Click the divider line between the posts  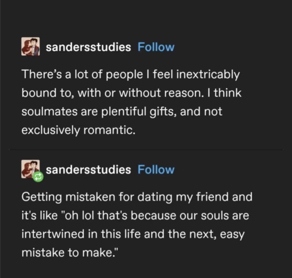click(146, 149)
